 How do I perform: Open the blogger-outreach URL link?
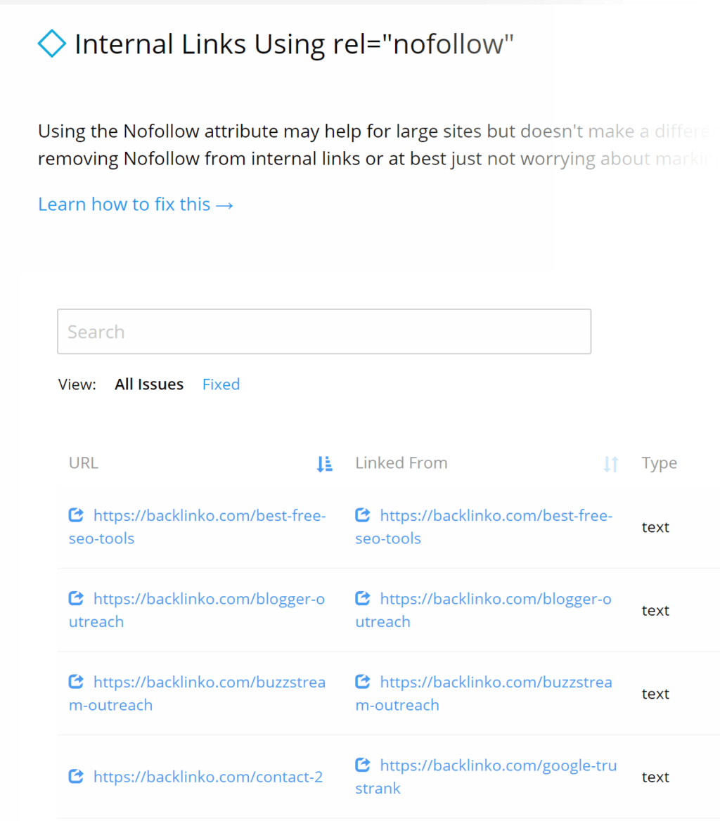coord(209,599)
